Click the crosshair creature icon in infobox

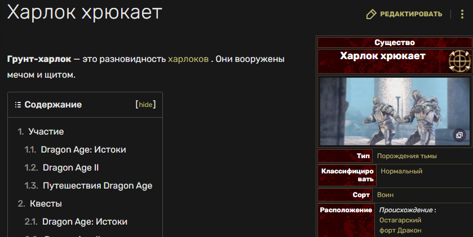pyautogui.click(x=459, y=61)
